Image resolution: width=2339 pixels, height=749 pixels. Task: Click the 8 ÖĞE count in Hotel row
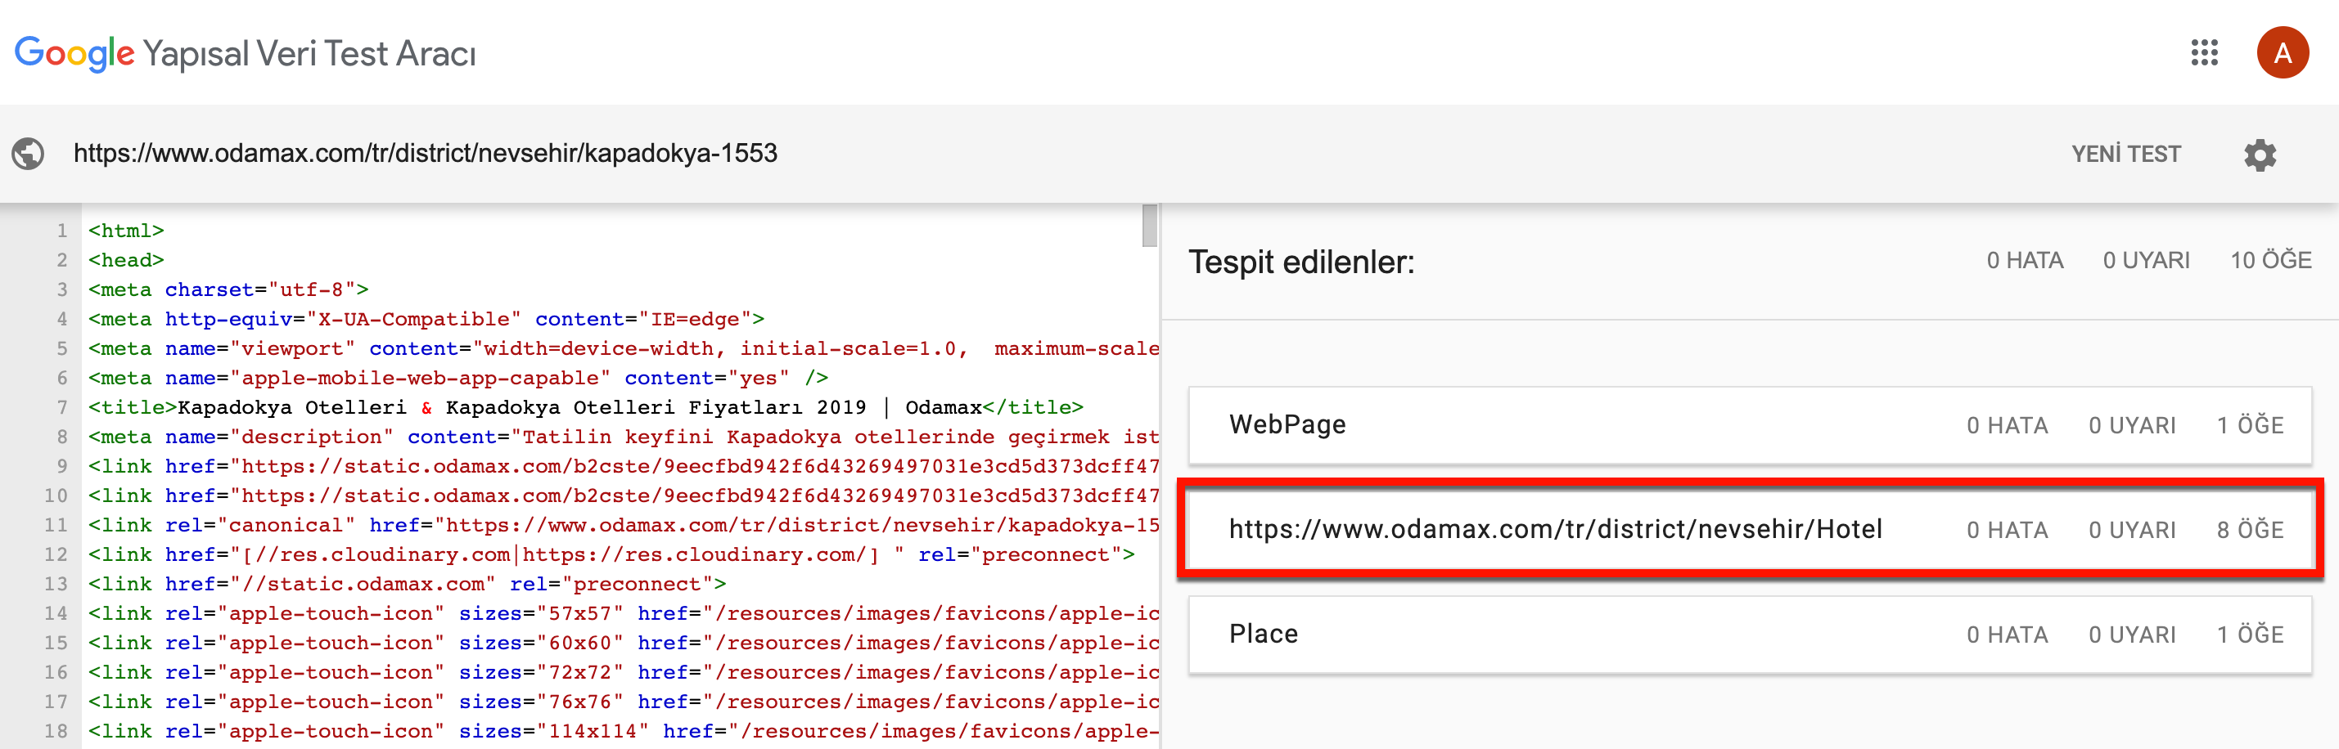pos(2250,531)
